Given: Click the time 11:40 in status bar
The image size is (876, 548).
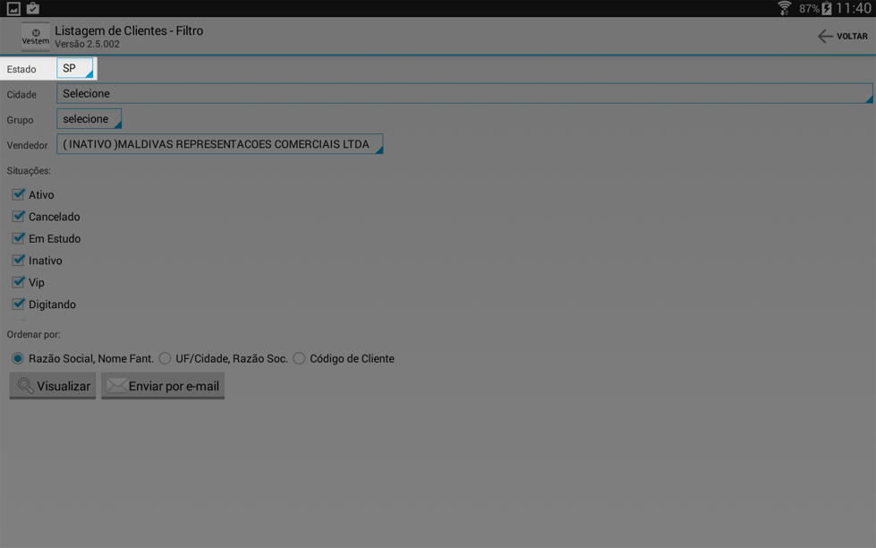Looking at the screenshot, I should [854, 8].
